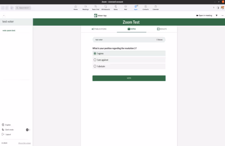The image size is (225, 146).
Task: Toggle the side panel layout icon
Action: [218, 8]
